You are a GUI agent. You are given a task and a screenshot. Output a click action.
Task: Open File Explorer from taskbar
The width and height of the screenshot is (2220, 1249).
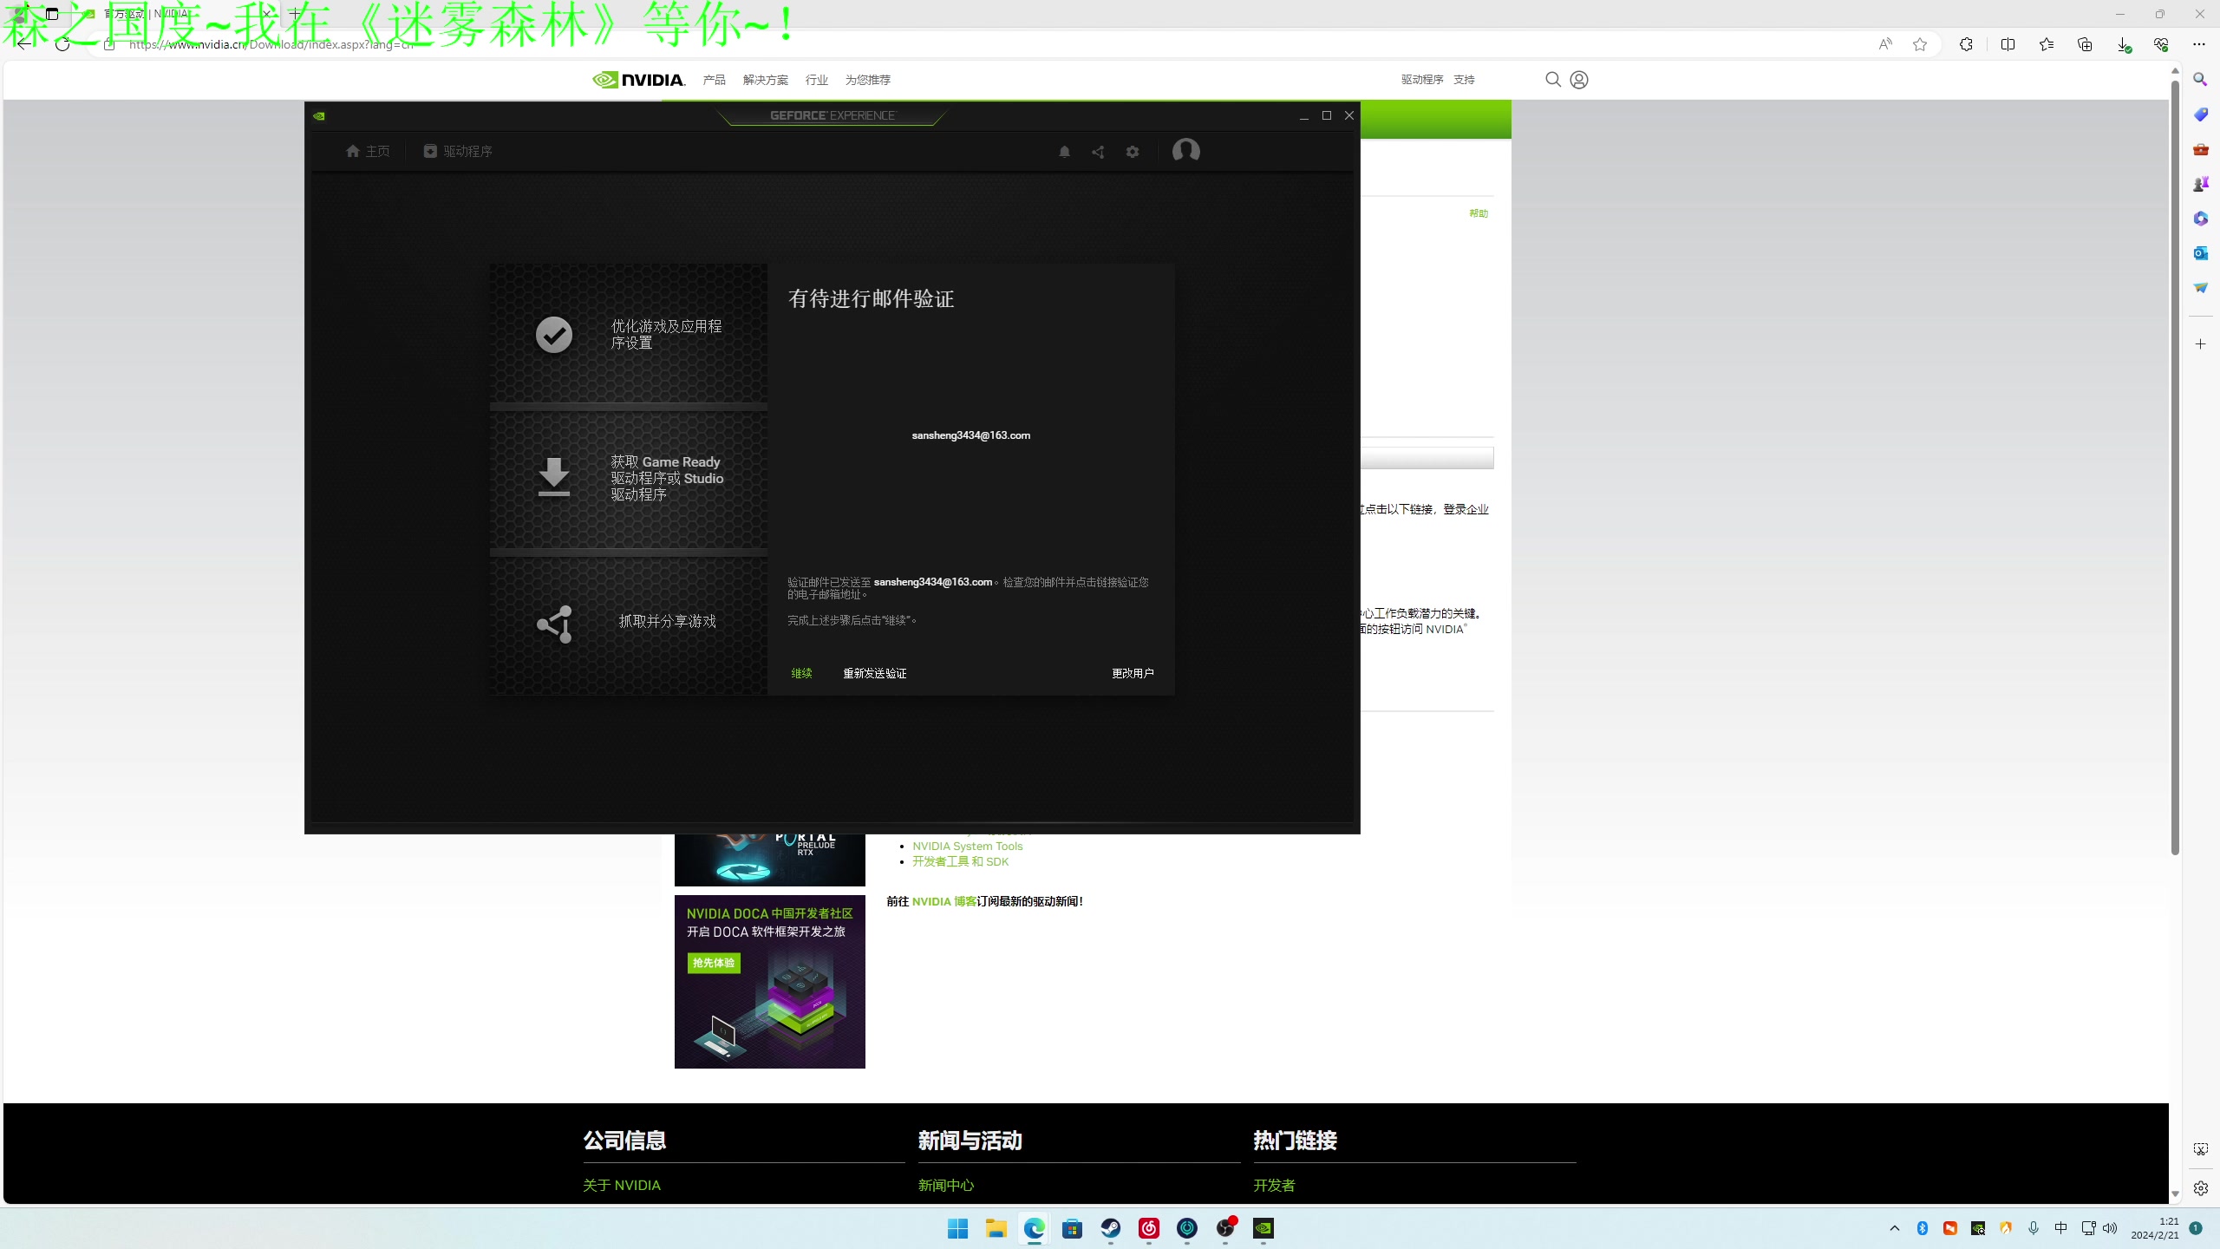pyautogui.click(x=996, y=1228)
